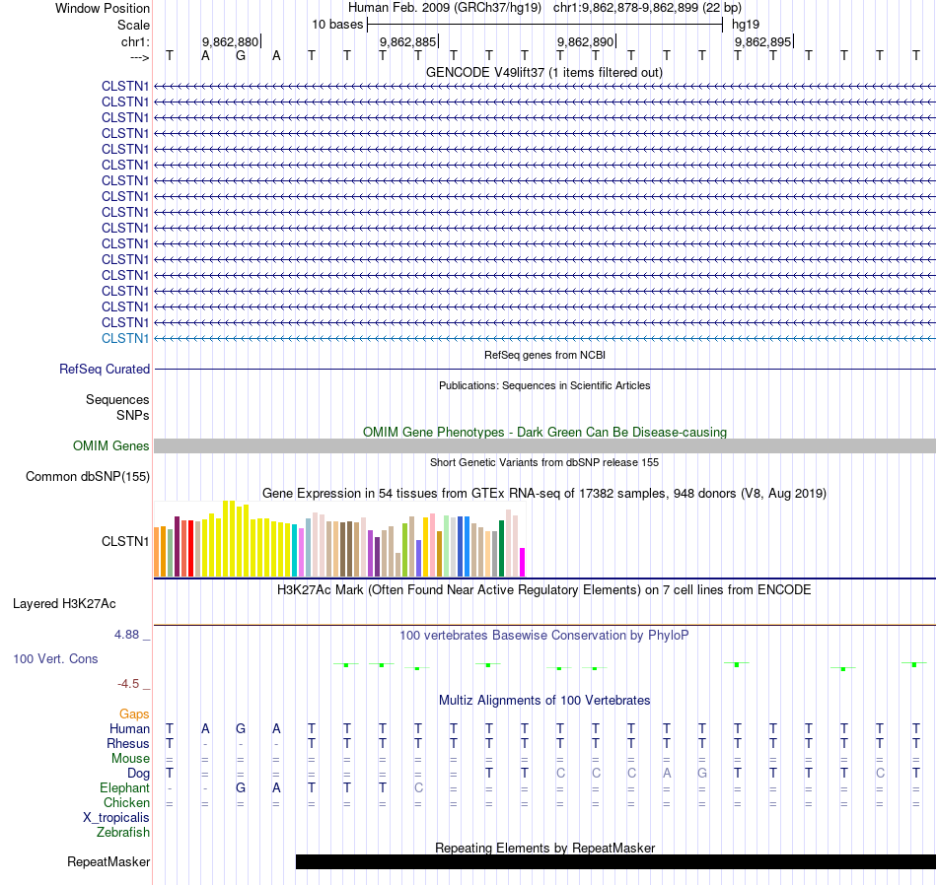The width and height of the screenshot is (937, 885).
Task: Click the chr1: base position label
Action: (x=135, y=41)
